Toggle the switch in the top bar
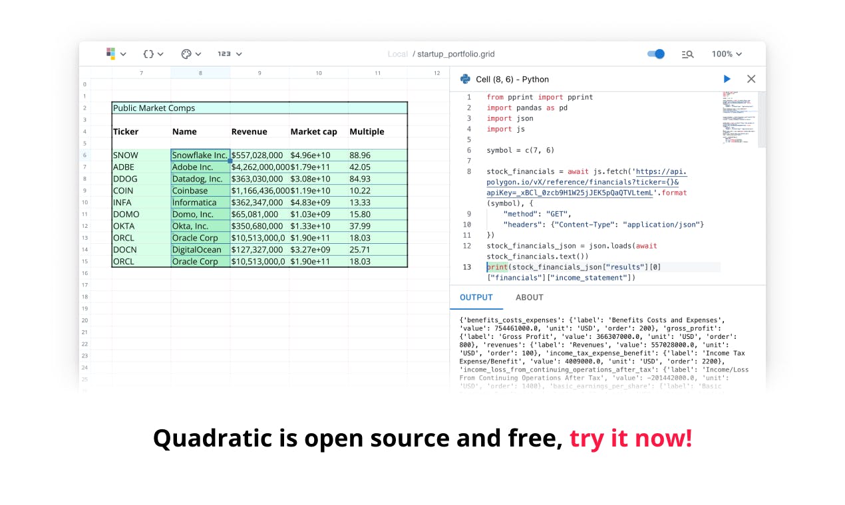 656,54
